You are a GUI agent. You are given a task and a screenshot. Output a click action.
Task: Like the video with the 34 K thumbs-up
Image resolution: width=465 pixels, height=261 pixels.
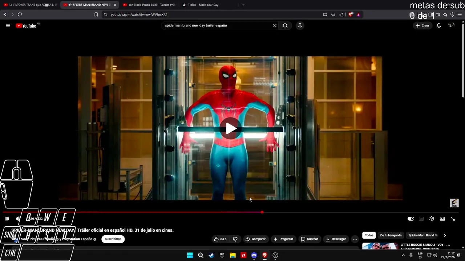coord(221,239)
